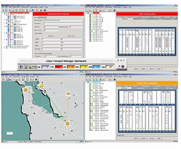Click the scissors Cut icon in the Domain Explorer toolbar
181x149 pixels.
(x=10, y=10)
